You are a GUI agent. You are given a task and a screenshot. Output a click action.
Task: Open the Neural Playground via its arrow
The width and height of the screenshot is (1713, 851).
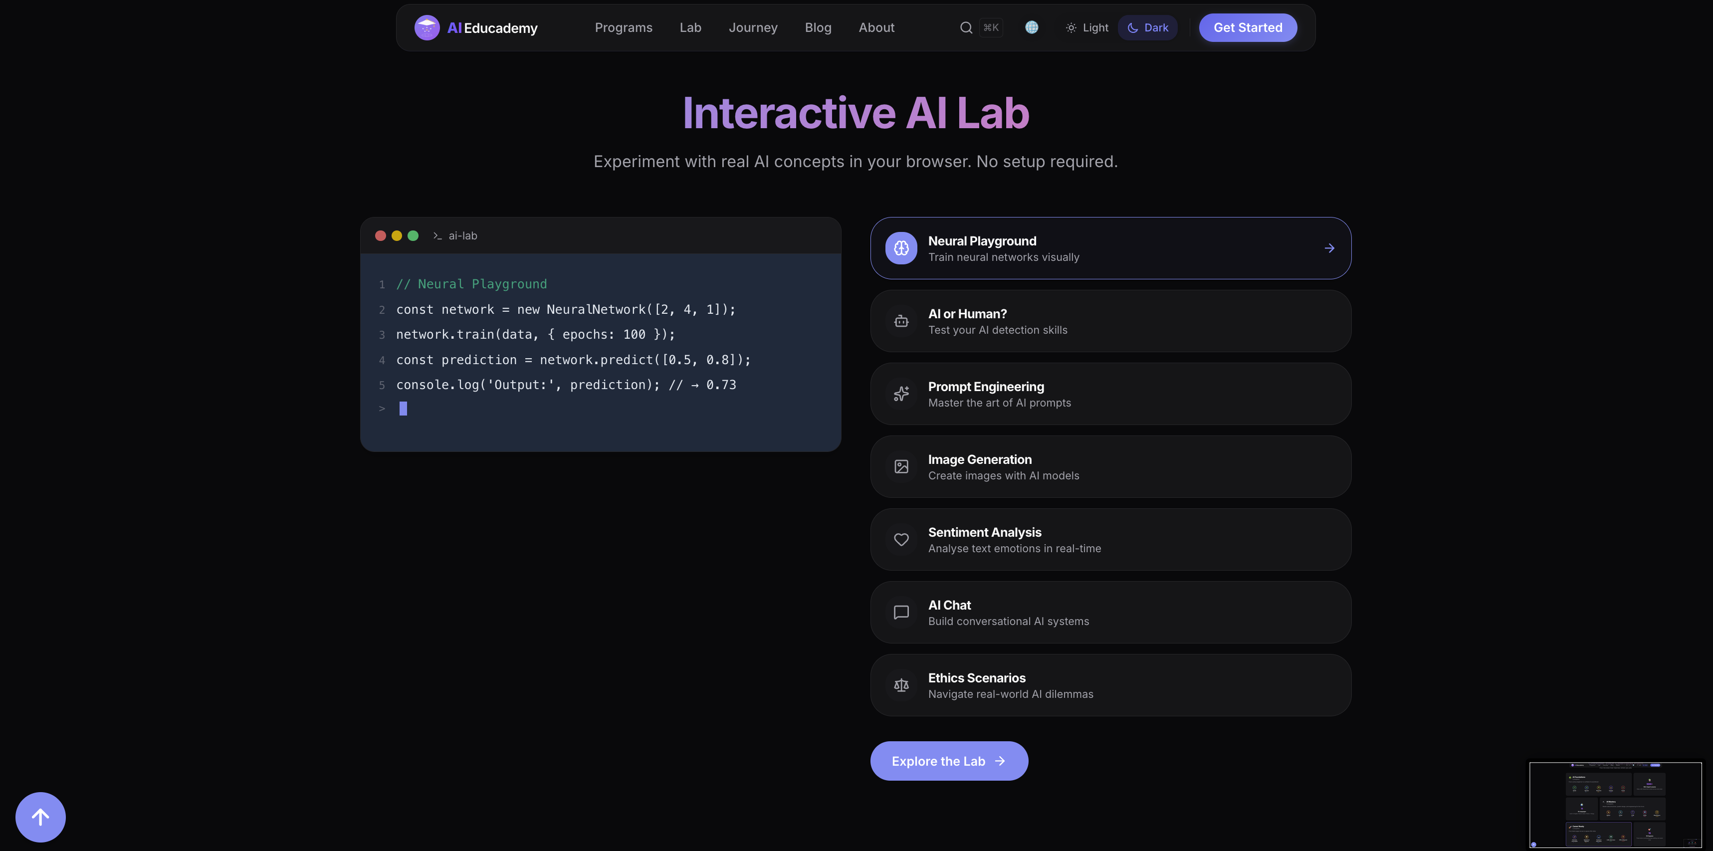pyautogui.click(x=1328, y=248)
